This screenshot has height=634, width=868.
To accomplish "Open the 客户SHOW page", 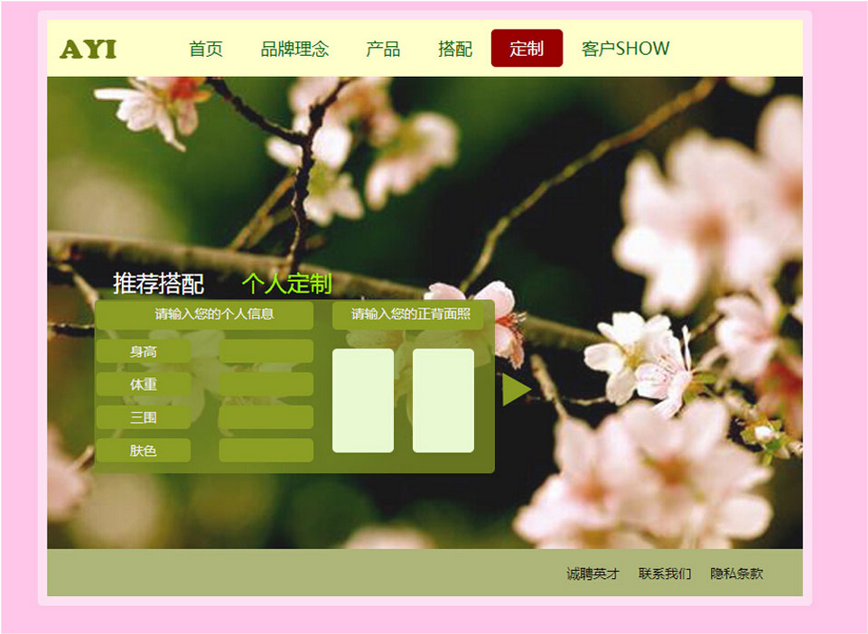I will tap(625, 49).
